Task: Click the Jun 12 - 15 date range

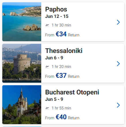Action: [57, 16]
